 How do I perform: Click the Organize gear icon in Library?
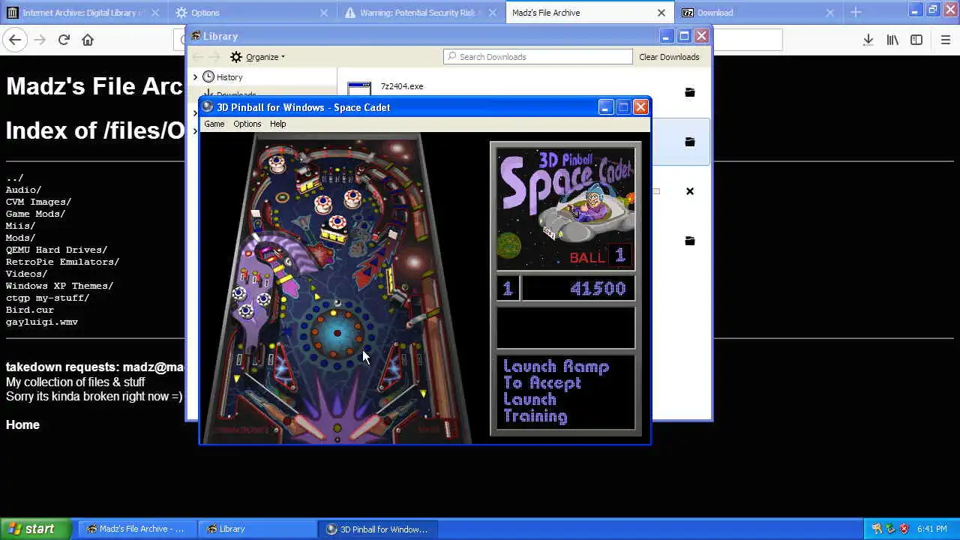tap(236, 57)
